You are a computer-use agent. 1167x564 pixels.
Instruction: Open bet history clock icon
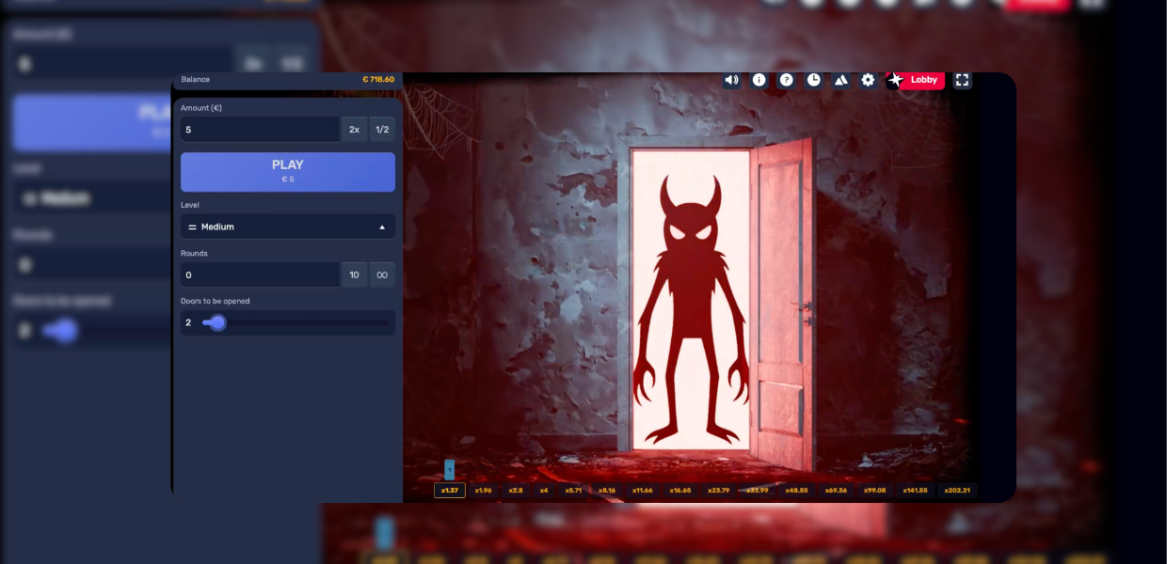pos(813,80)
